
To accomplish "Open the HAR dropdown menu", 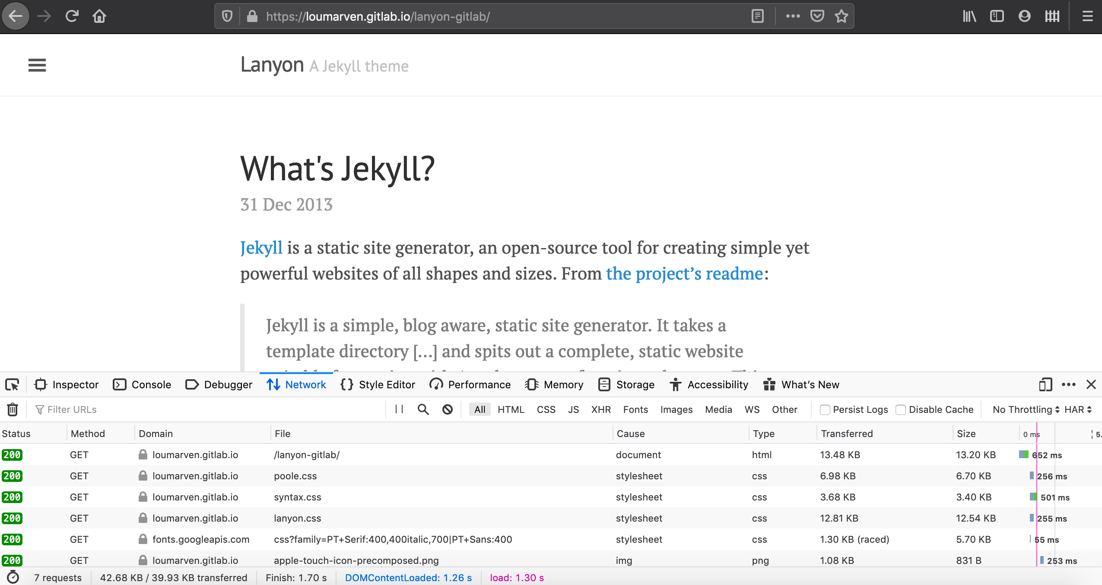I will click(1078, 409).
